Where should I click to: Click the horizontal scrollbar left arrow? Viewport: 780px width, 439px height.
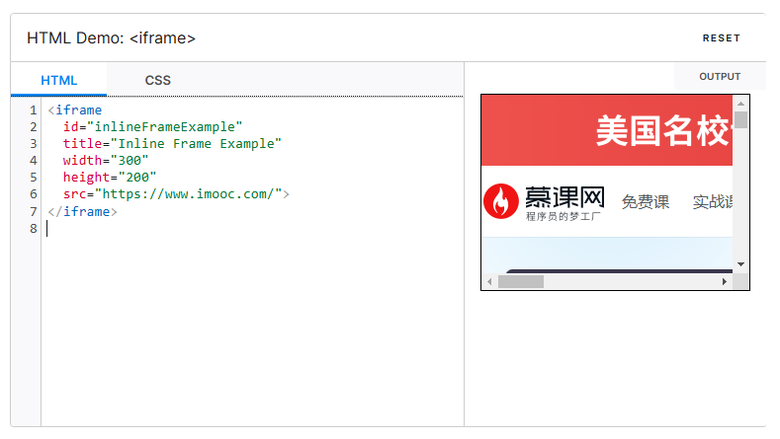[x=488, y=282]
